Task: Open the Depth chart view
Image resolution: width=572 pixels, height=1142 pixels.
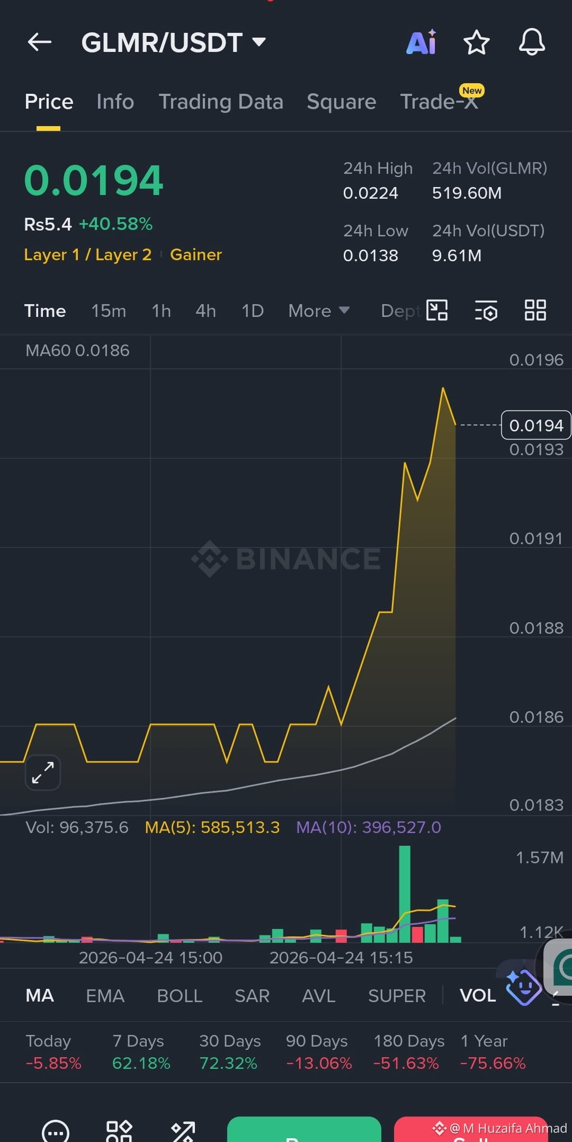Action: 401,311
